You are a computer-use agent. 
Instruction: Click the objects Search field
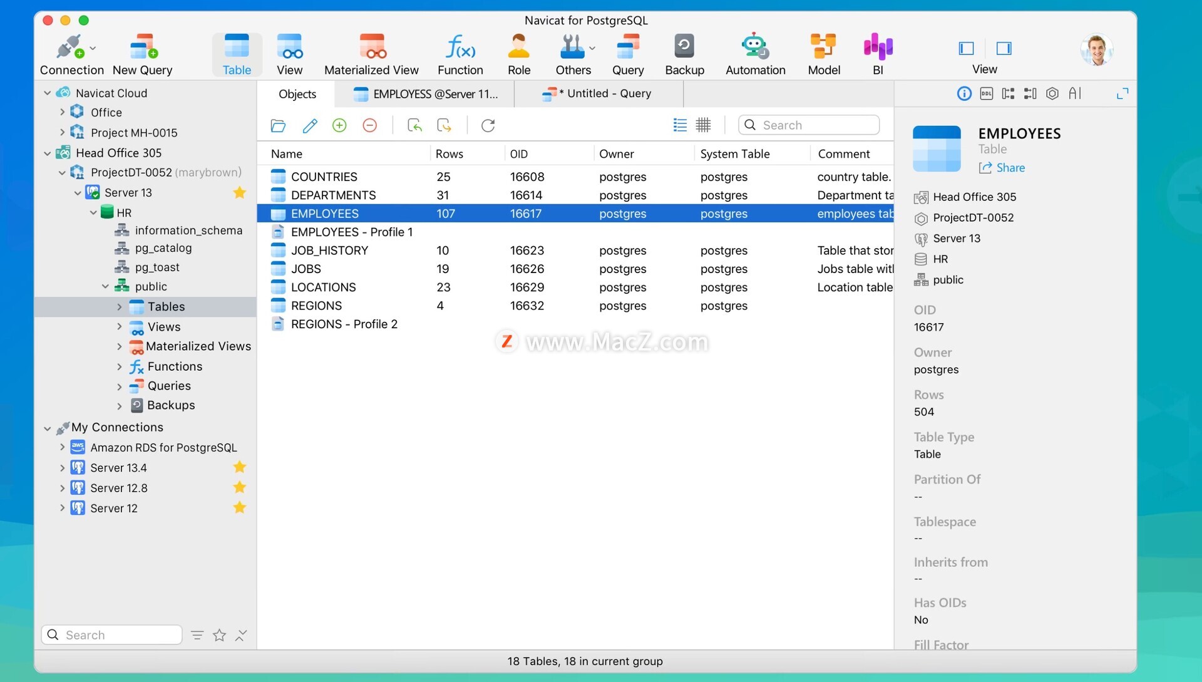coord(809,125)
